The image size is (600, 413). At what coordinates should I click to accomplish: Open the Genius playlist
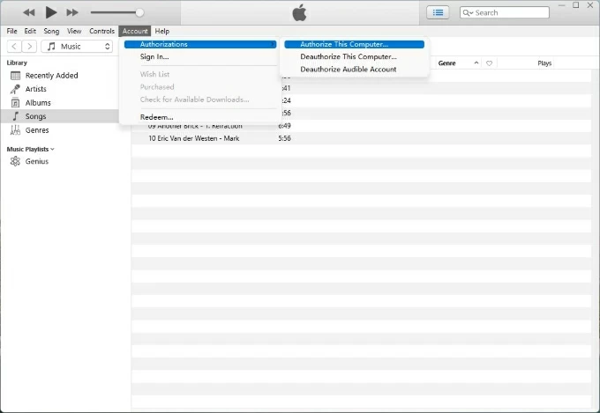37,162
